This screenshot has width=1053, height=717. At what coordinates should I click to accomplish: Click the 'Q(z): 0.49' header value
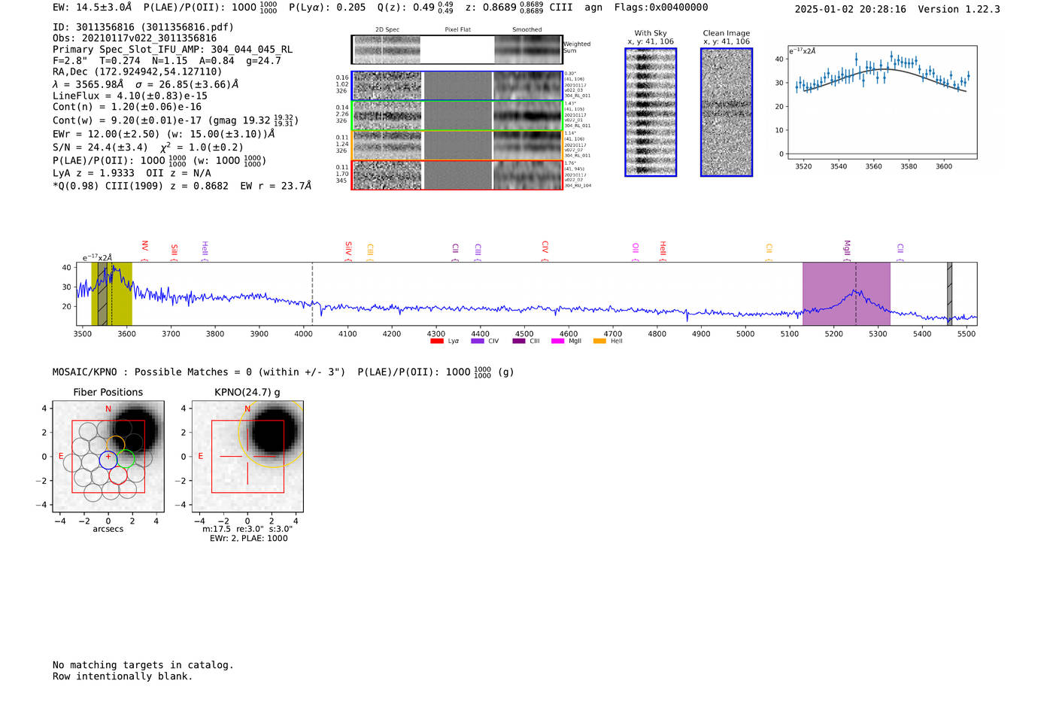tap(406, 7)
